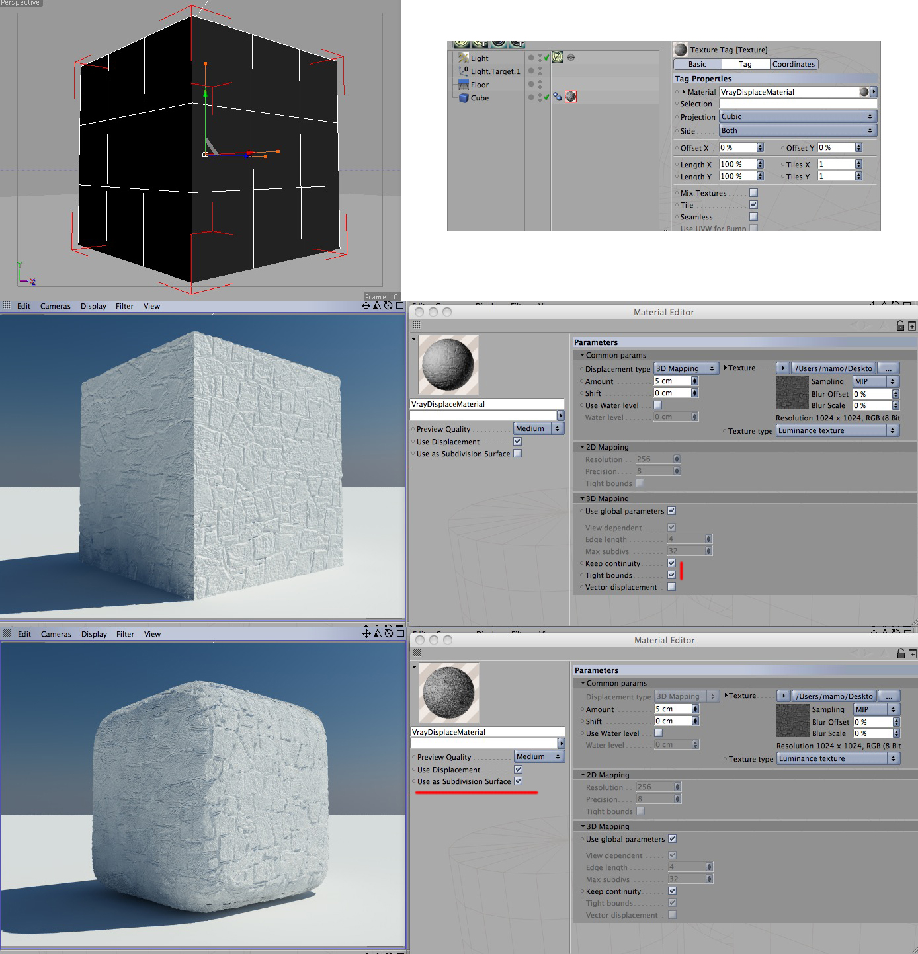Viewport: 918px width, 954px height.
Task: Toggle the green enable checkmark on Light row
Action: 546,58
